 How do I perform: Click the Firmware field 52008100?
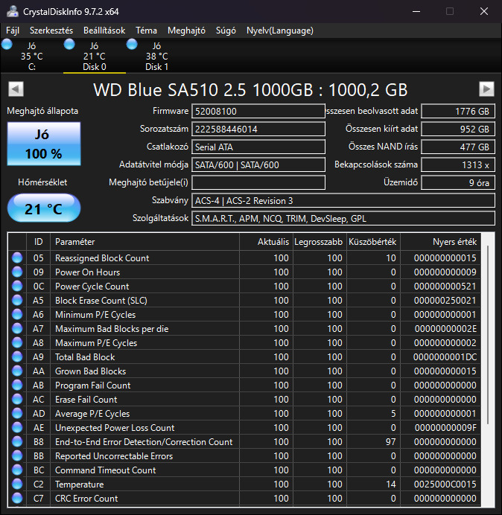258,111
